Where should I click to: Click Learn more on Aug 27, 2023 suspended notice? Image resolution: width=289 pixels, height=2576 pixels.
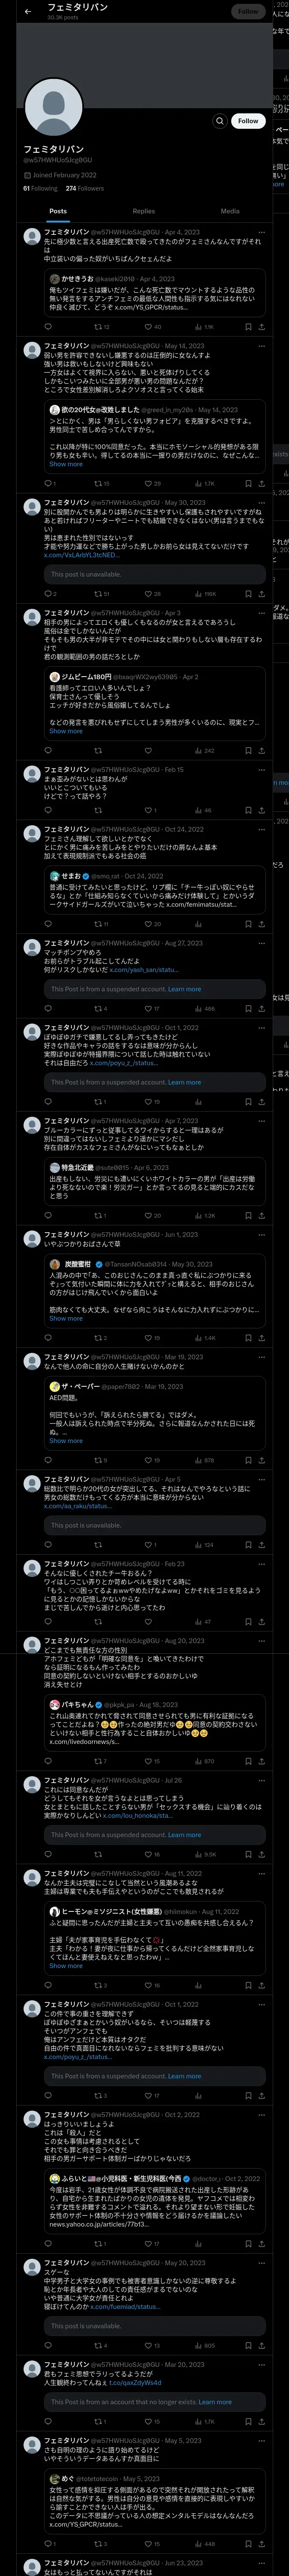click(185, 989)
